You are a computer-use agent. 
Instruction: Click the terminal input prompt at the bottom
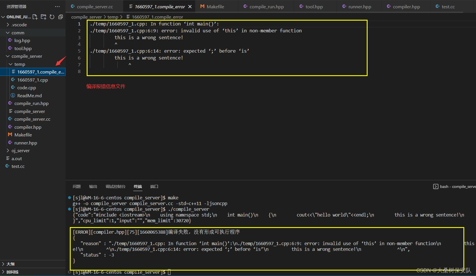pos(169,272)
